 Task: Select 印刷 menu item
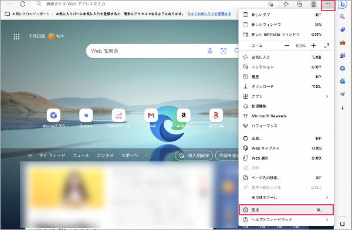coord(286,138)
